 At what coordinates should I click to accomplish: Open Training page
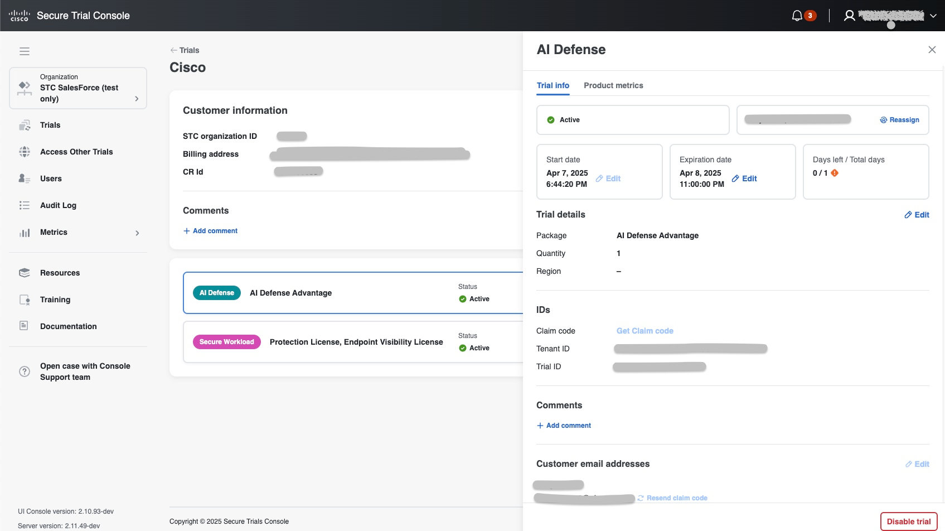[x=55, y=300]
